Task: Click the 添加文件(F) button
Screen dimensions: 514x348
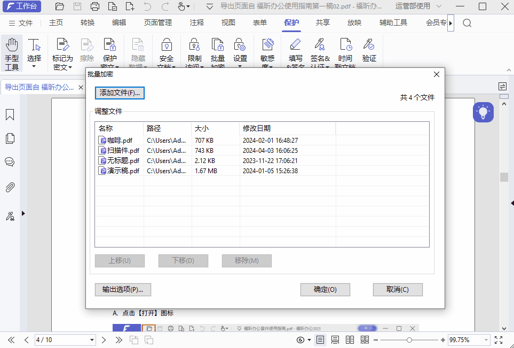Action: pos(120,92)
